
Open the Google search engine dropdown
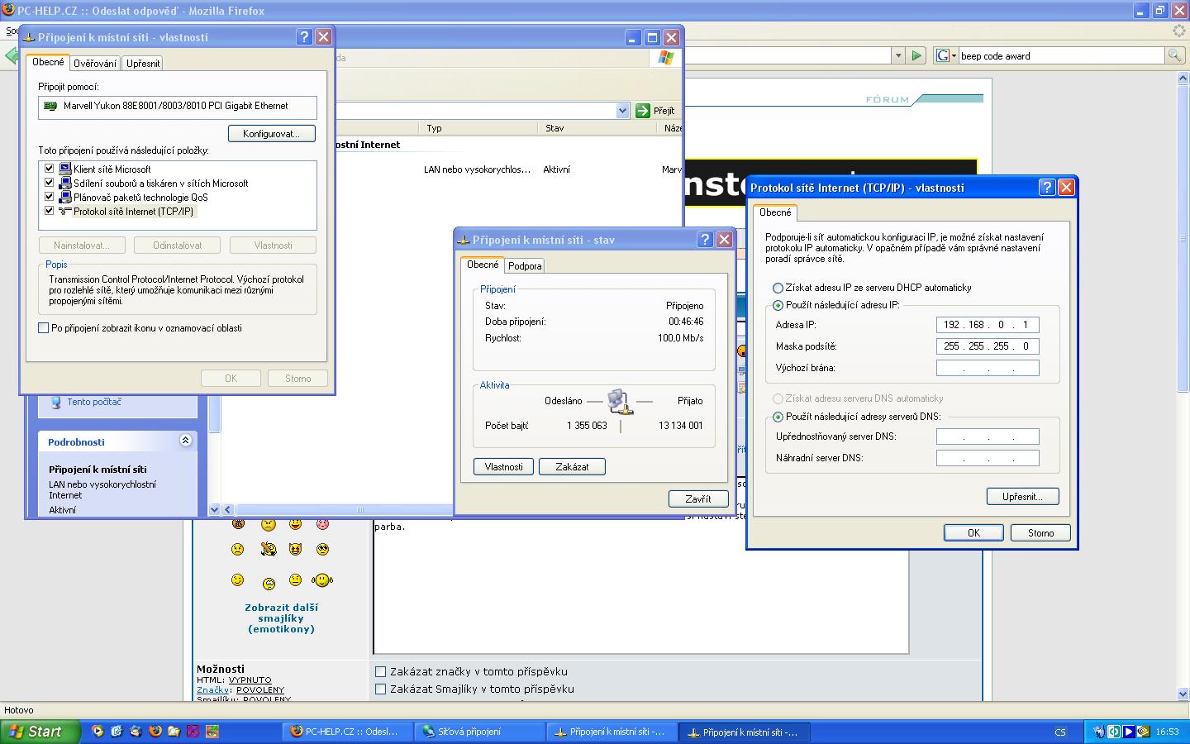click(x=945, y=55)
